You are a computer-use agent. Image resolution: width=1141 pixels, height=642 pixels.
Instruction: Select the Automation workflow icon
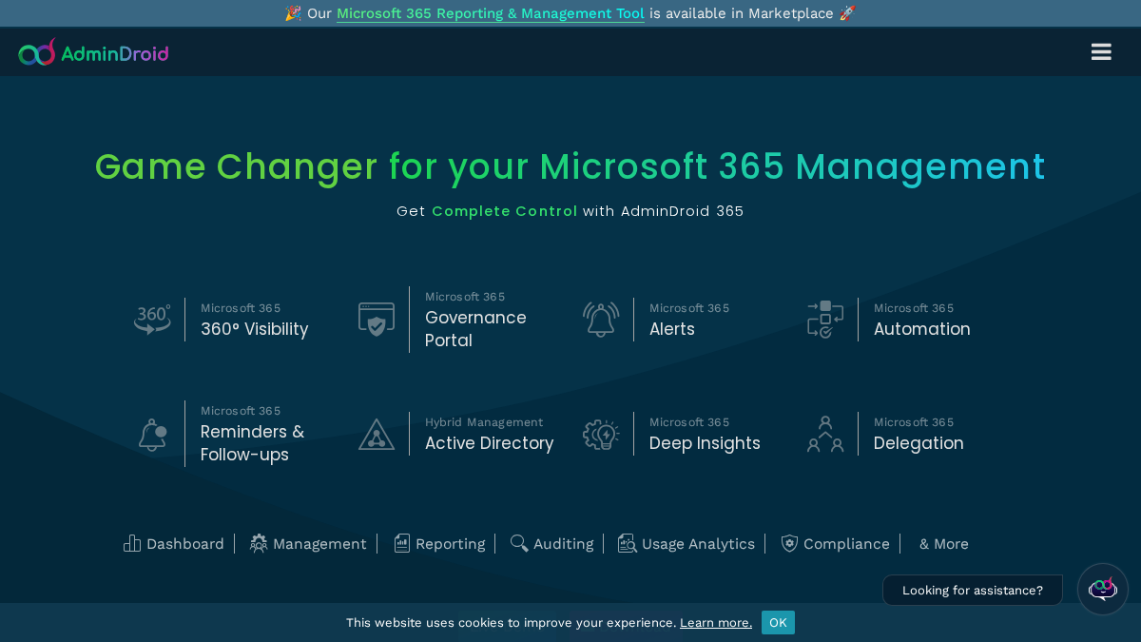825,320
